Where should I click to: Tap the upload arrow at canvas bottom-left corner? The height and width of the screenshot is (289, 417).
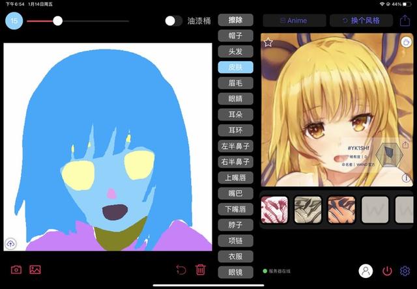(x=11, y=243)
